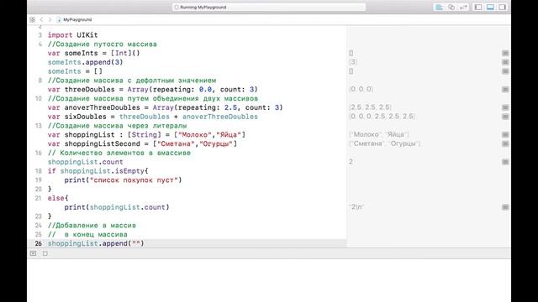Screen dimensions: 538x302
Task: Go back in editor history
Action: point(41,19)
